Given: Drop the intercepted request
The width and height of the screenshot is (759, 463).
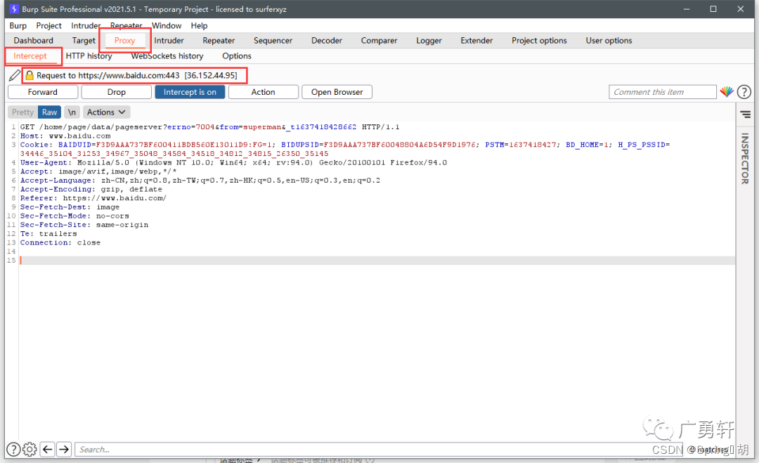Looking at the screenshot, I should coord(116,92).
